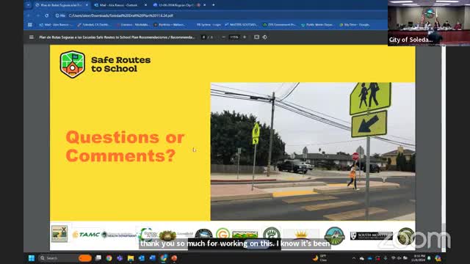Reload the page with browser refresh icon

pos(47,15)
